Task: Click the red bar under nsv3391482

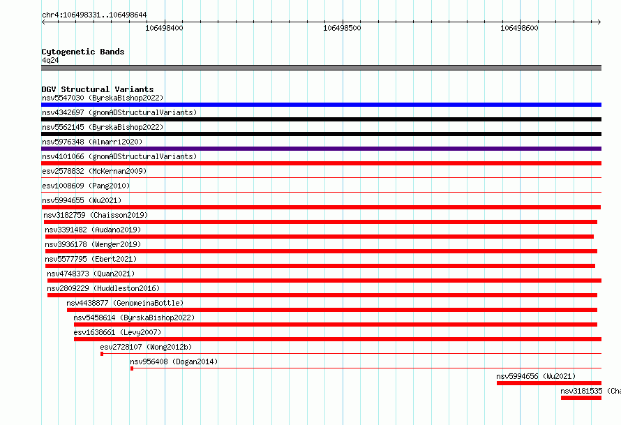Action: (x=319, y=237)
